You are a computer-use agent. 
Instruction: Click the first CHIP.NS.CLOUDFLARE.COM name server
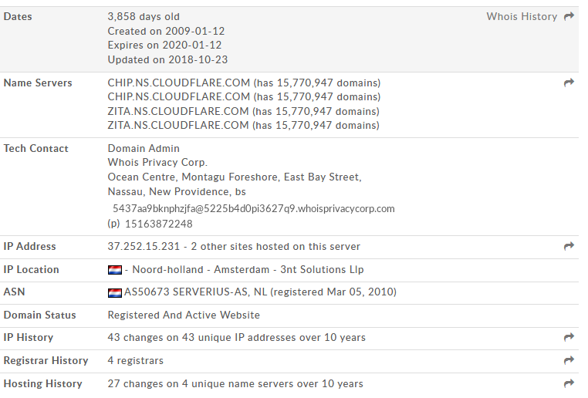(x=179, y=83)
